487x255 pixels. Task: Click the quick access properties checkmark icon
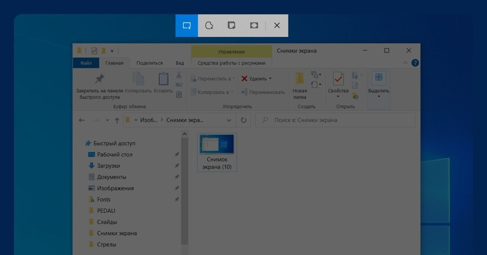click(x=94, y=51)
